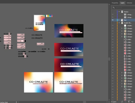Collapse the Texture layer
The image size is (135, 103).
pyautogui.click(x=119, y=12)
